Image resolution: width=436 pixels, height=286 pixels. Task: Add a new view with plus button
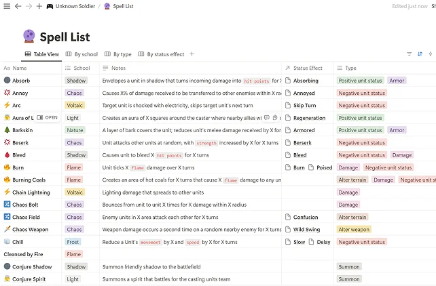(192, 54)
